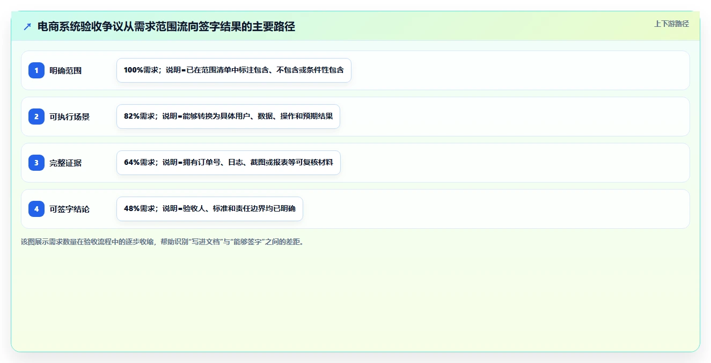Click the 可执行场景 step label
The image size is (711, 363).
[x=70, y=117]
